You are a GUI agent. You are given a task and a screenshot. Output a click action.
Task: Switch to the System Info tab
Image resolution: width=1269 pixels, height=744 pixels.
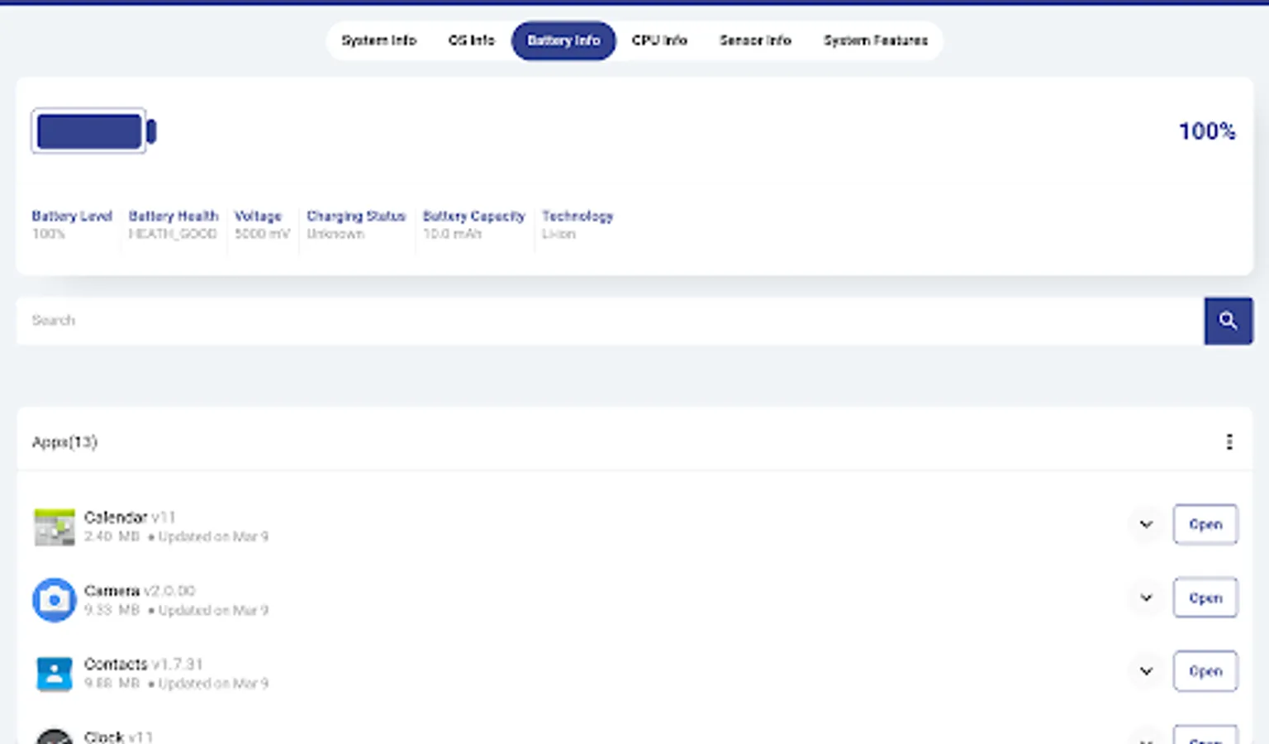coord(379,41)
